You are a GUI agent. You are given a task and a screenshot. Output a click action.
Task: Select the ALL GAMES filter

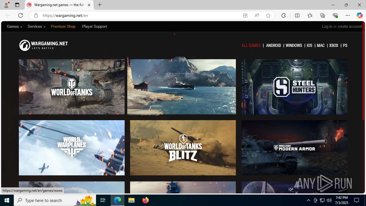point(251,45)
